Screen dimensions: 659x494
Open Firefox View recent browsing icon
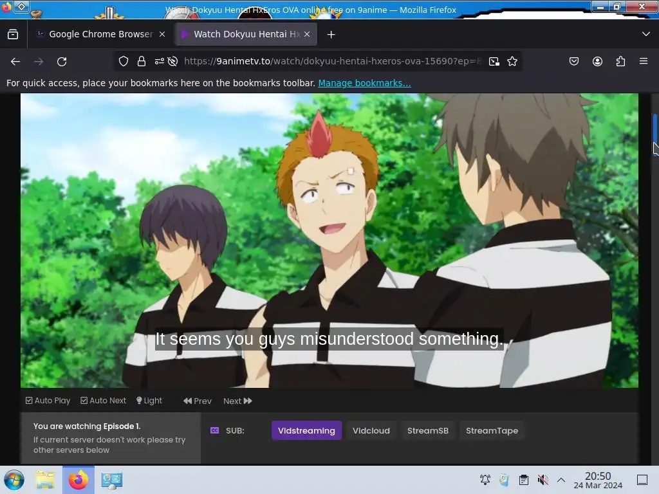13,34
